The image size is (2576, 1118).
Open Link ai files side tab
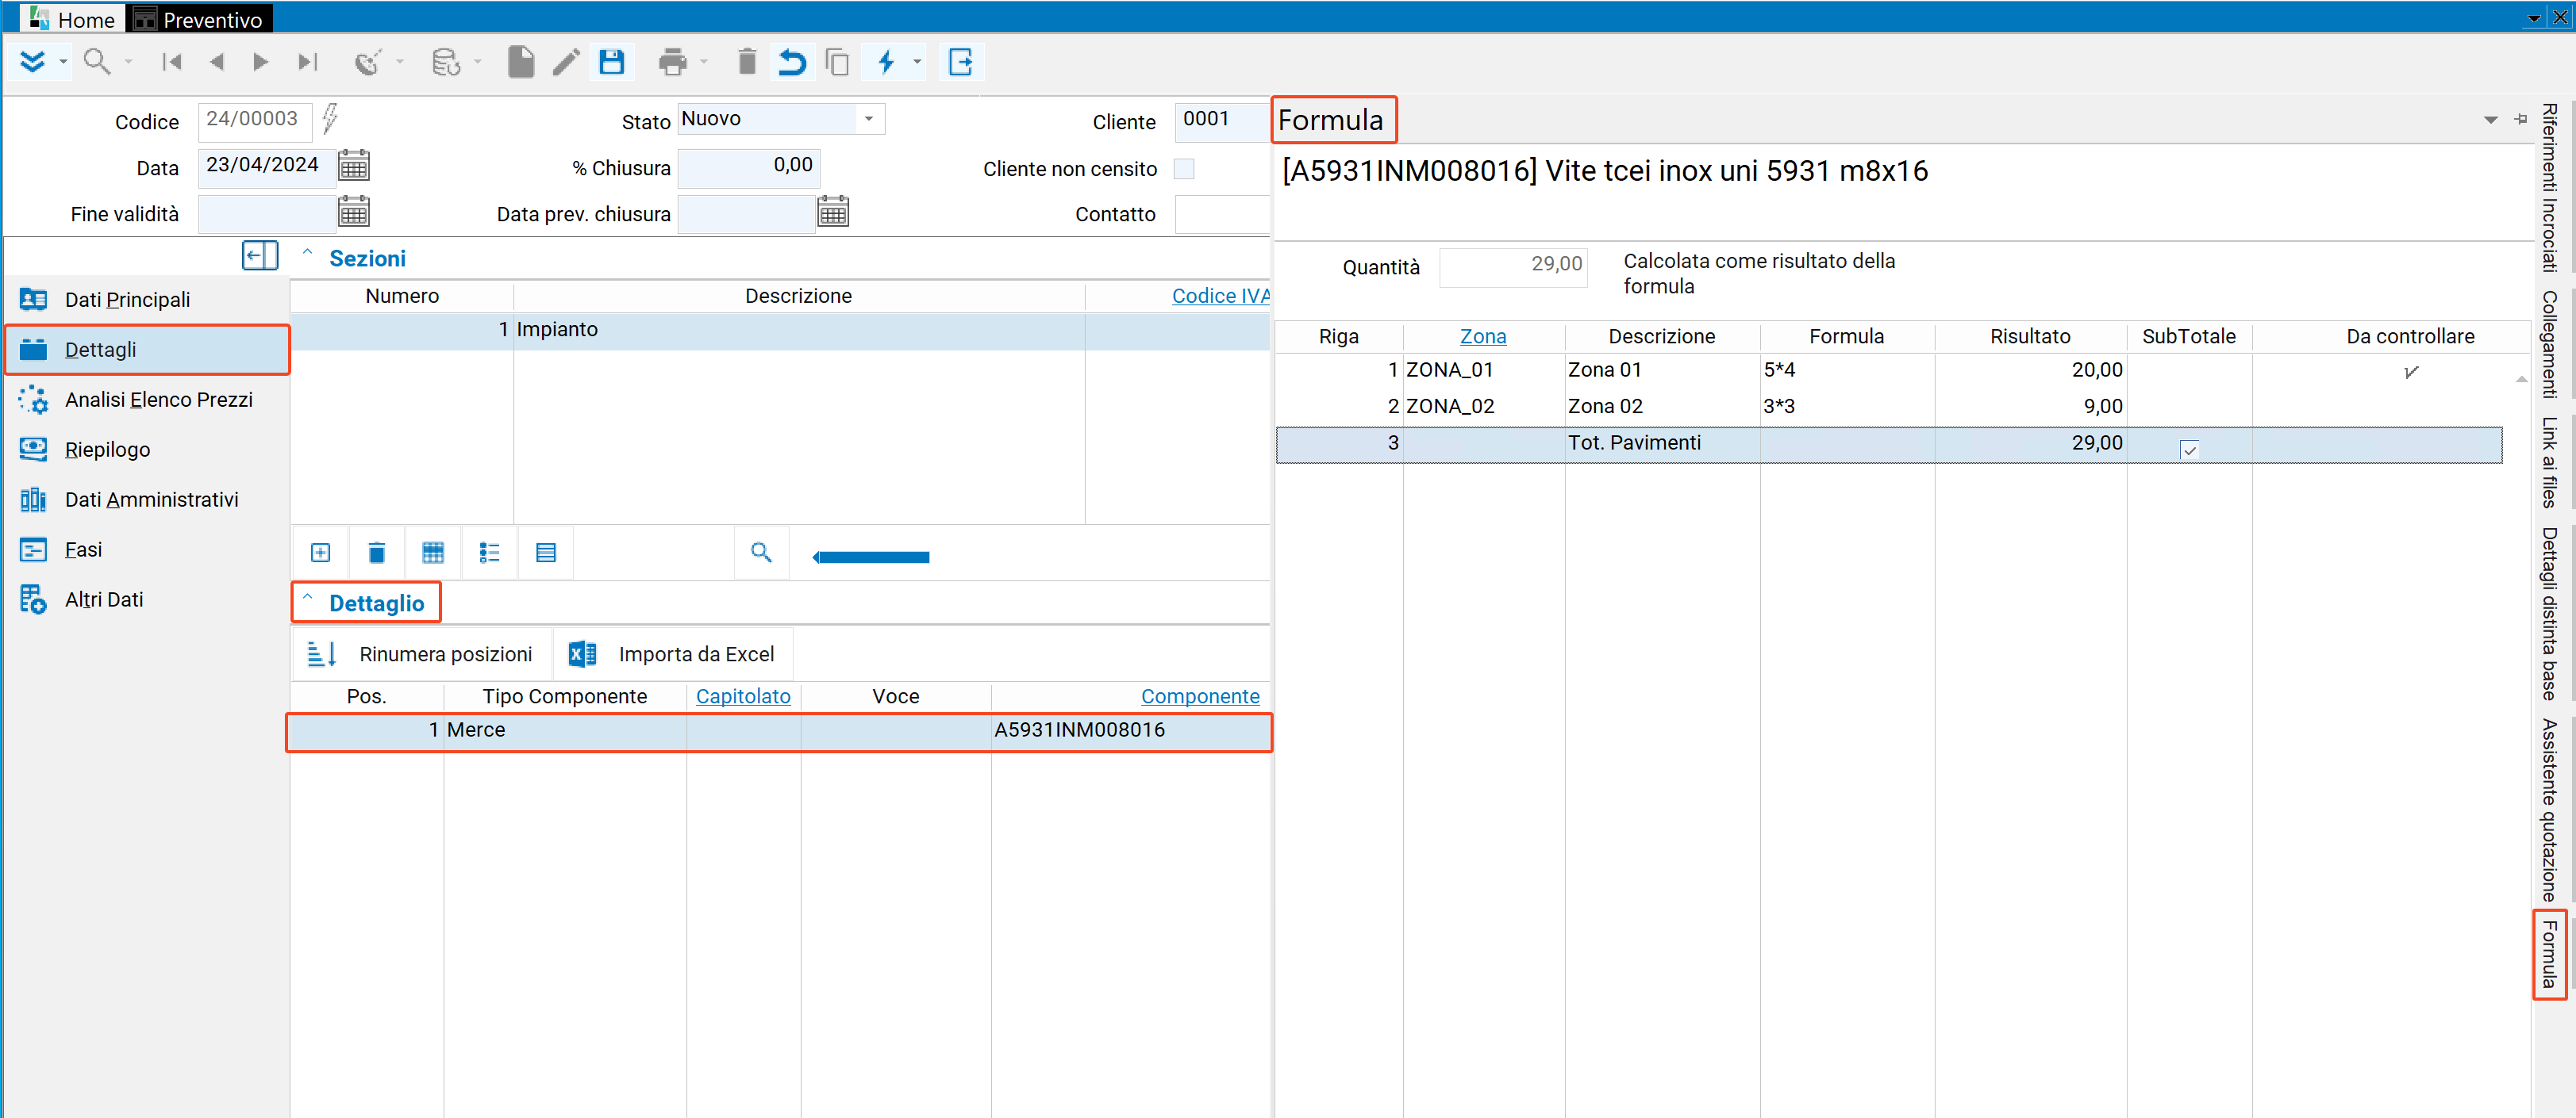coord(2550,461)
